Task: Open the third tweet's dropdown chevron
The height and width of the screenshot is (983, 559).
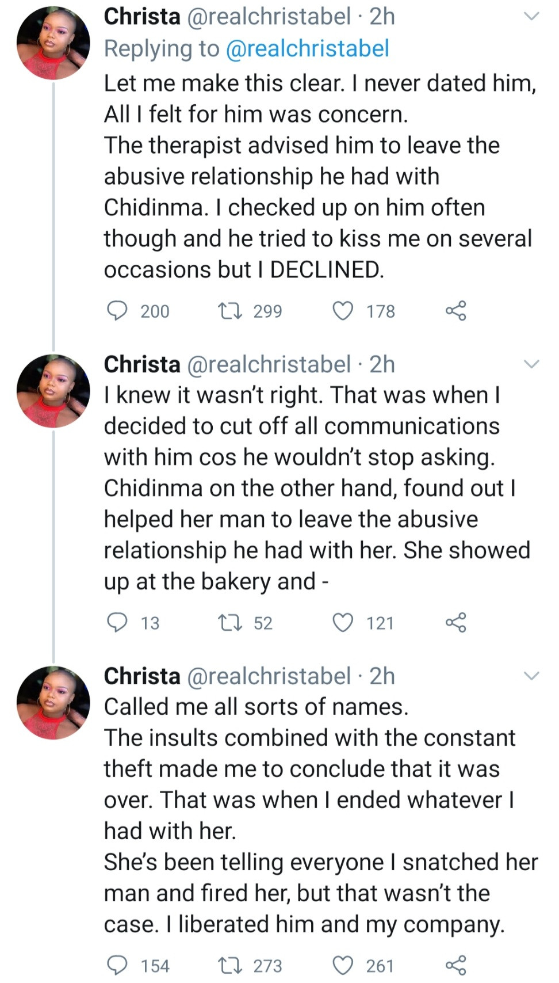Action: click(x=532, y=676)
